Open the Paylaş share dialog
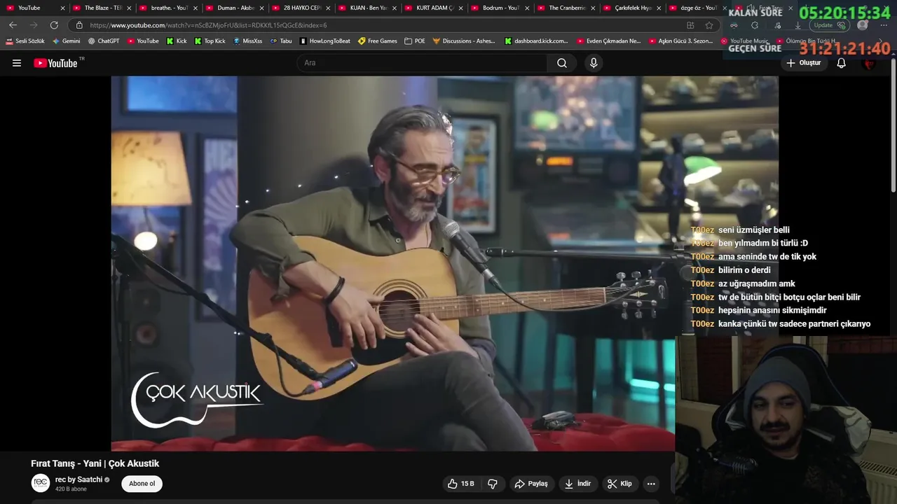897x504 pixels. tap(531, 484)
